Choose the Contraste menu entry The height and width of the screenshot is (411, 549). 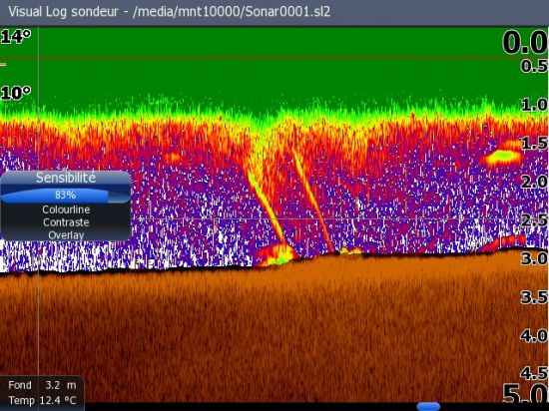click(66, 222)
